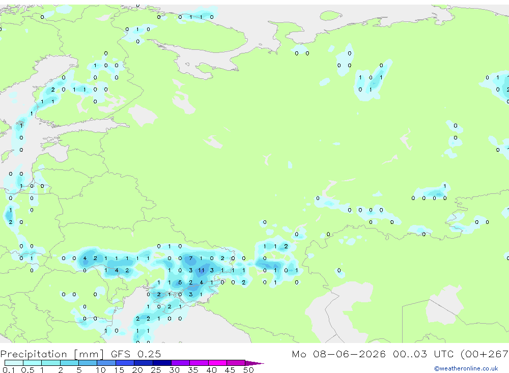The width and height of the screenshot is (509, 373).
Task: Click the 45–50 mm legend color segment
Action: point(236,363)
